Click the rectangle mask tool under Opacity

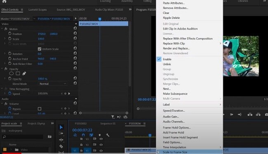click(x=18, y=74)
